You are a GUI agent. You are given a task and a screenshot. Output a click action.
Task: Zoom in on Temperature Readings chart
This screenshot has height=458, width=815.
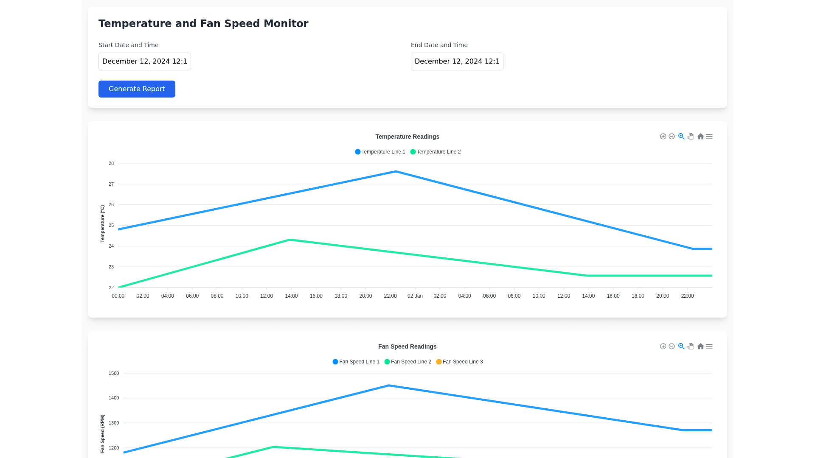(x=663, y=136)
